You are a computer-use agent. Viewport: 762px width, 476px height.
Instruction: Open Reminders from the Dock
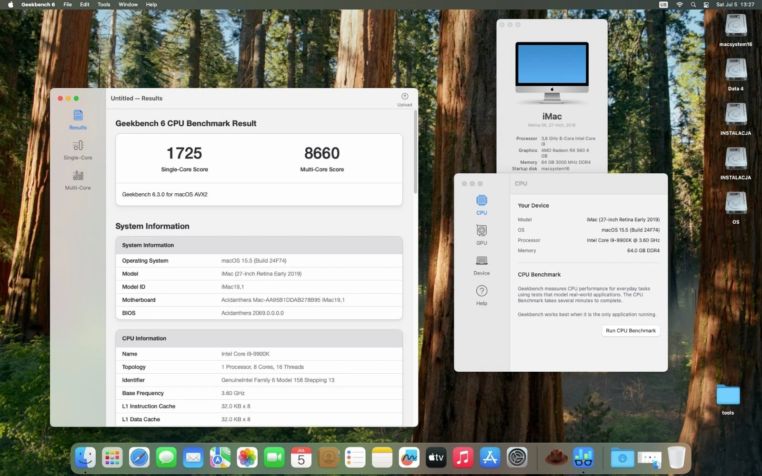tap(355, 458)
